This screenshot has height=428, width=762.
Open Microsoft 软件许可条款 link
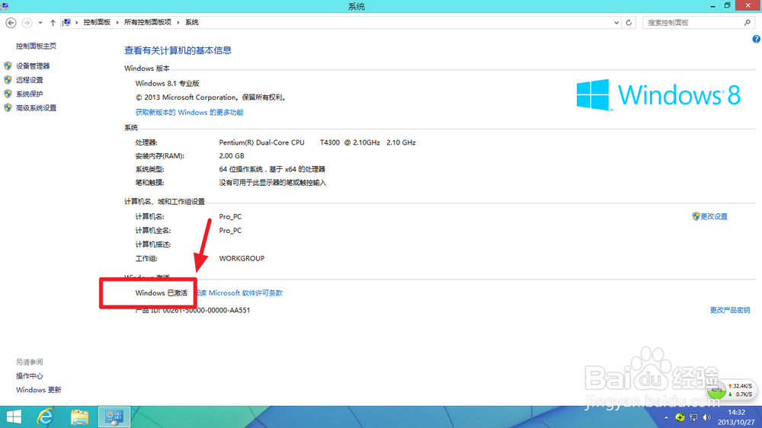tap(239, 293)
